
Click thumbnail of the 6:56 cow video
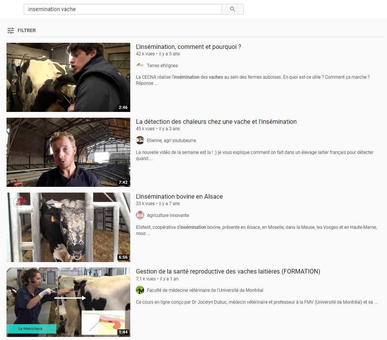(x=68, y=227)
